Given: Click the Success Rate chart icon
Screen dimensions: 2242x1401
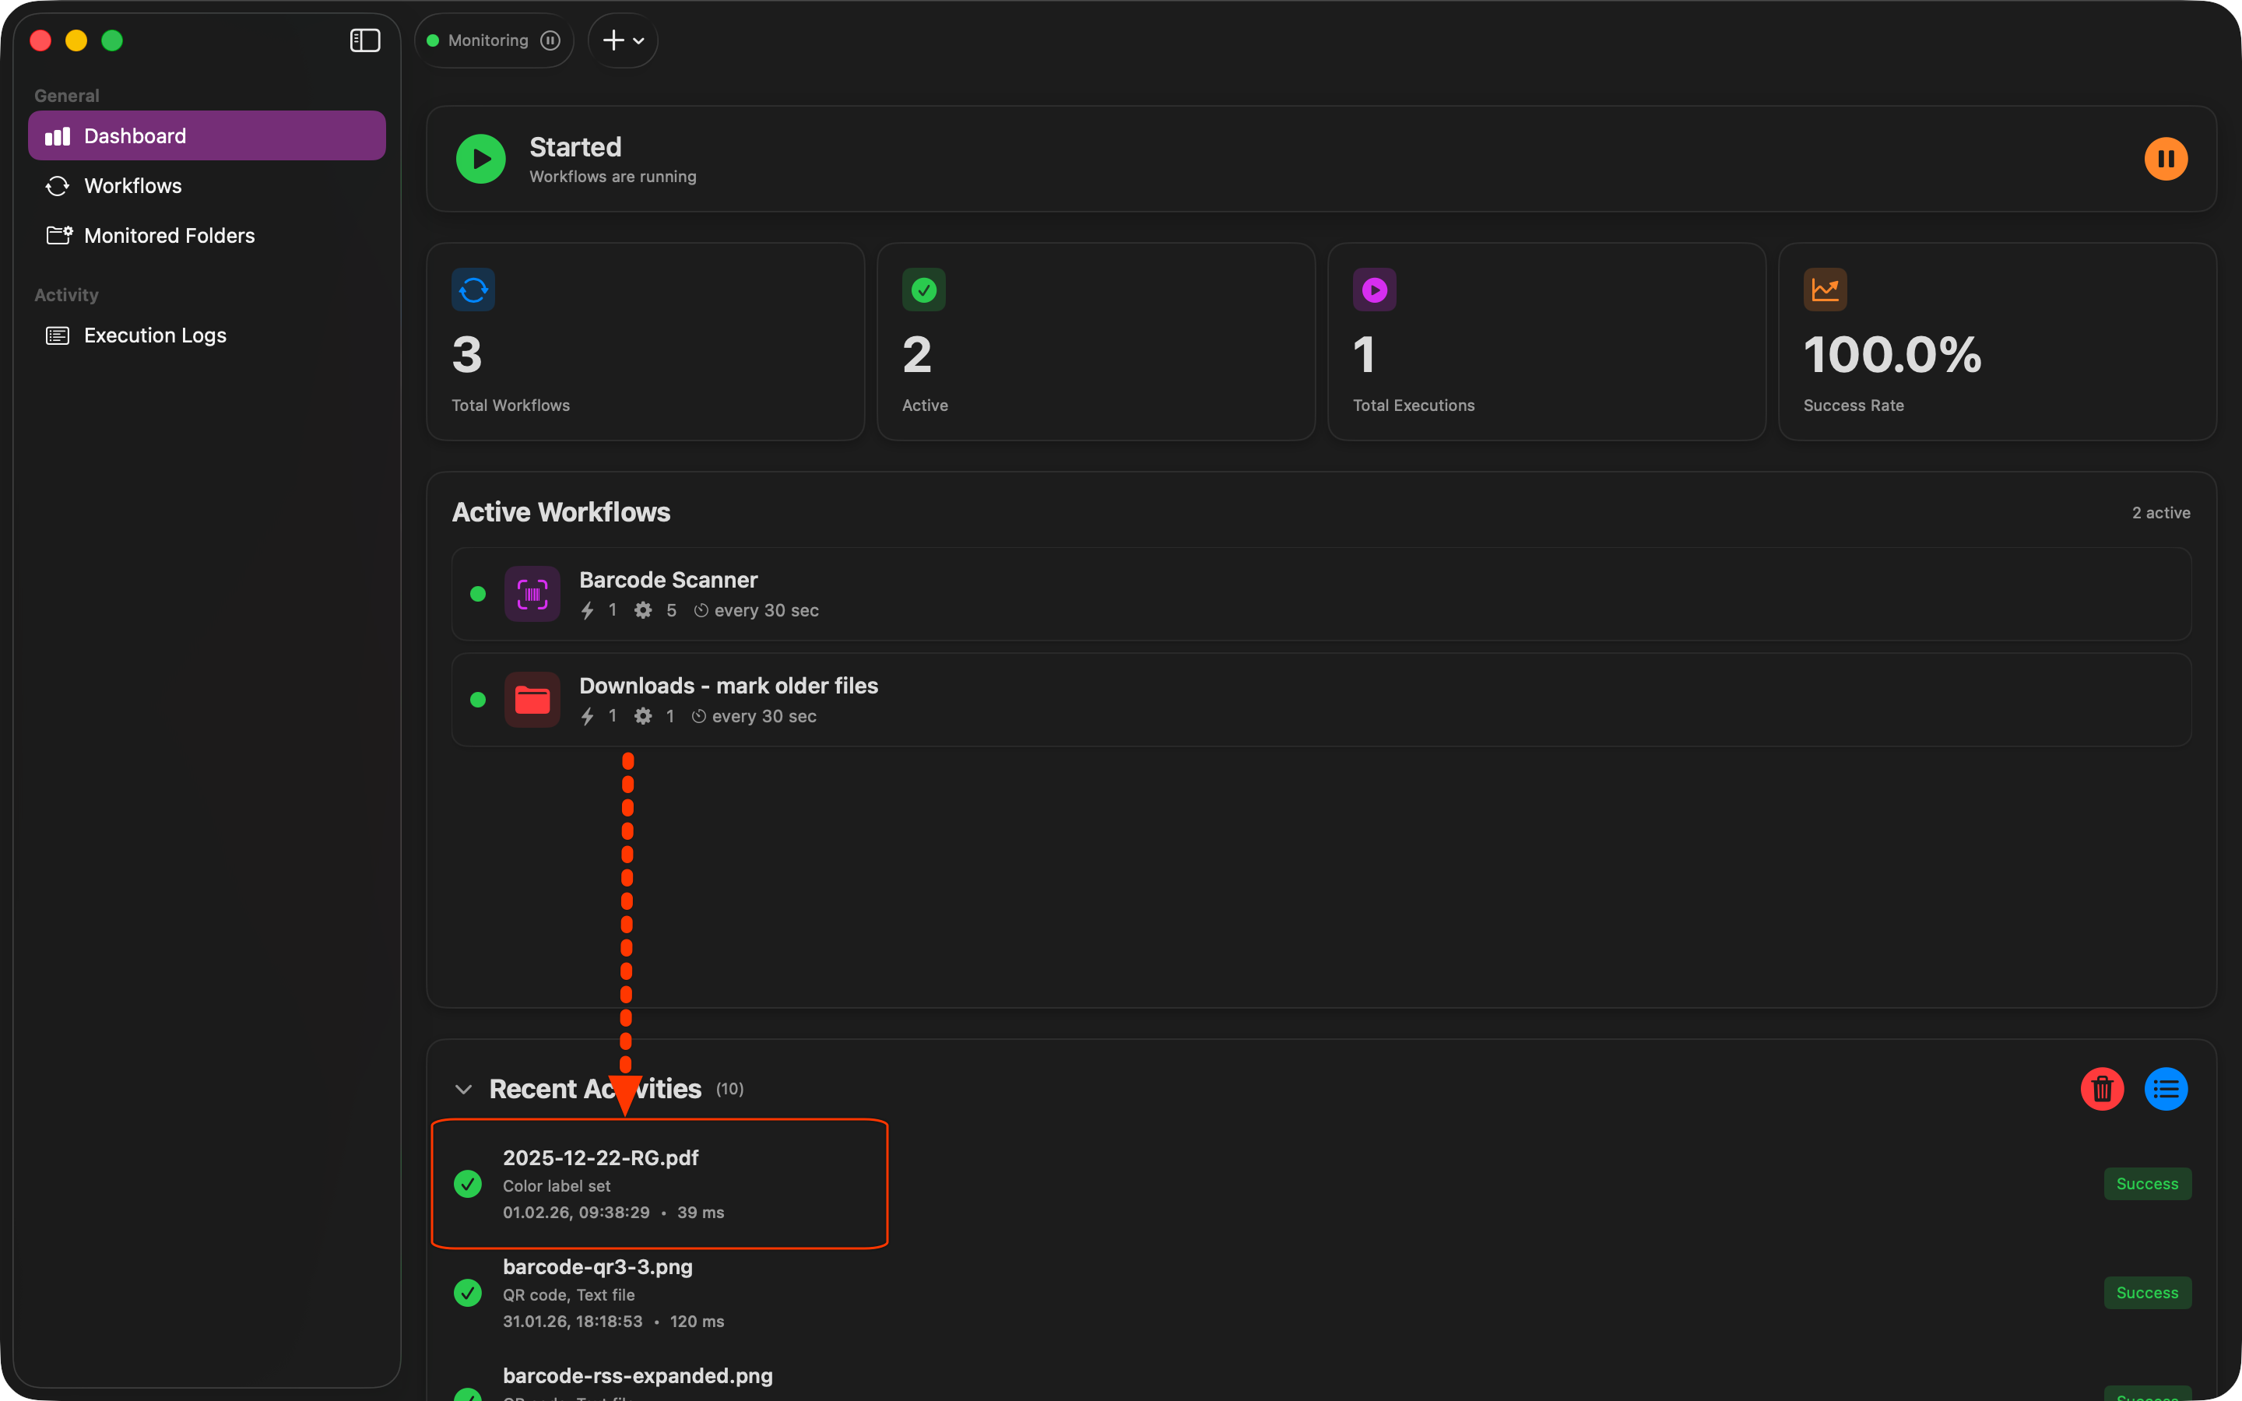Looking at the screenshot, I should pyautogui.click(x=1825, y=290).
